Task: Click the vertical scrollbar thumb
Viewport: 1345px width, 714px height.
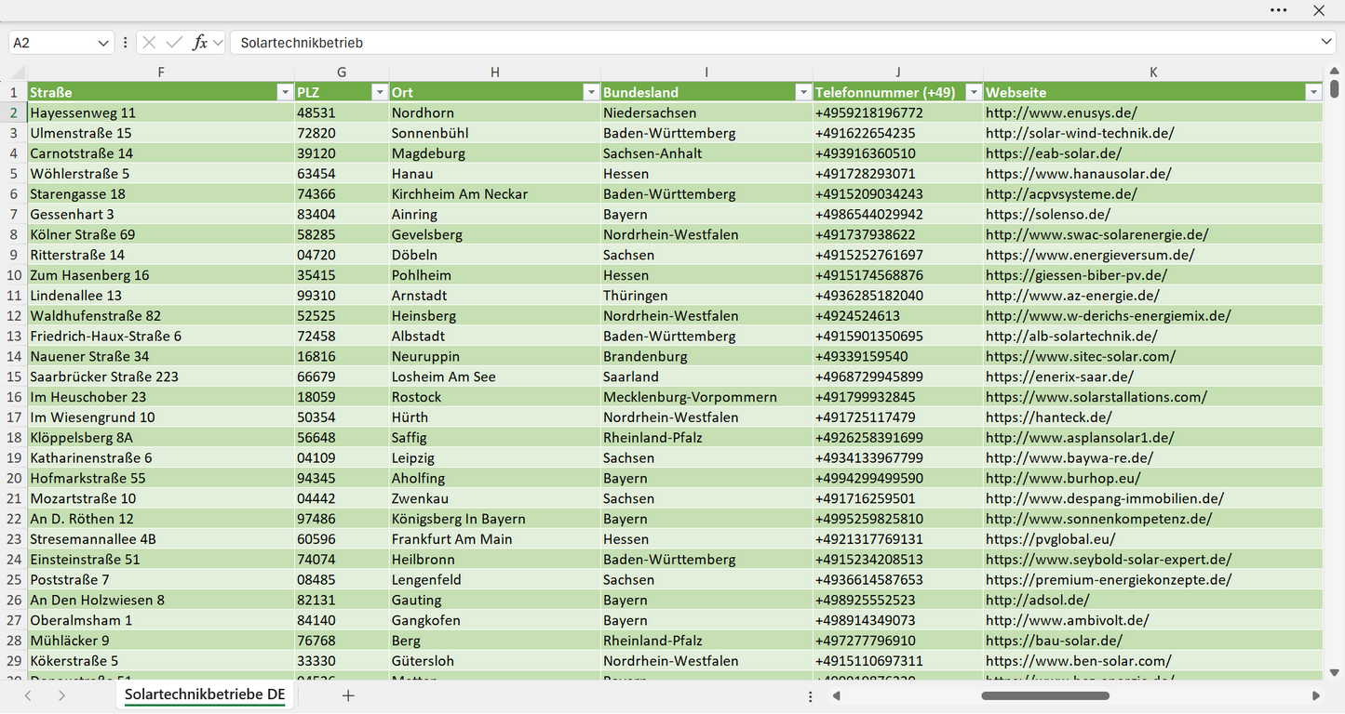Action: click(1335, 89)
